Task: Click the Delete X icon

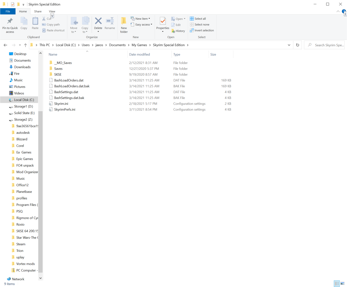Action: click(x=98, y=21)
